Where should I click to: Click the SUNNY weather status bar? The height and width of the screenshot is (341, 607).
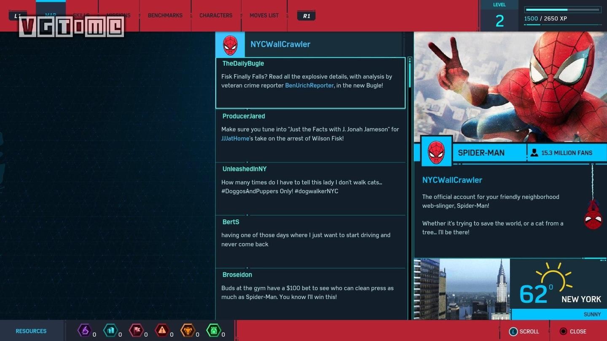(559, 314)
